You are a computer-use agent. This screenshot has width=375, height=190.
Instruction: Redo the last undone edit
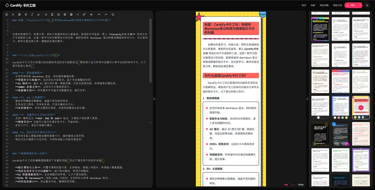tap(106, 15)
